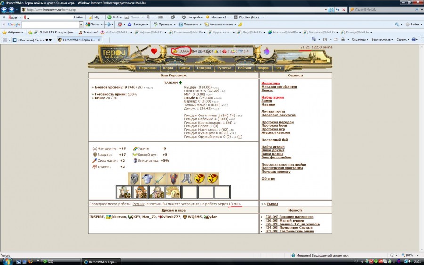The height and width of the screenshot is (265, 424).
Task: Click the RSS feeds icon in command bar
Action: 325,40
